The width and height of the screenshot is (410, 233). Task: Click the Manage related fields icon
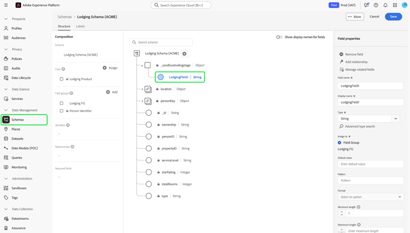pyautogui.click(x=342, y=69)
